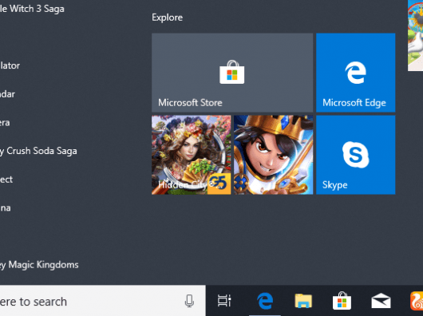Open File Explorer from the taskbar
The height and width of the screenshot is (316, 423).
(303, 301)
